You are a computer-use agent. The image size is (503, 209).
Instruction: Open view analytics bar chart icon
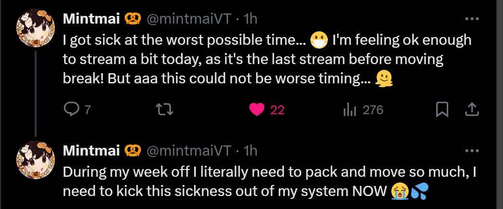pyautogui.click(x=349, y=110)
